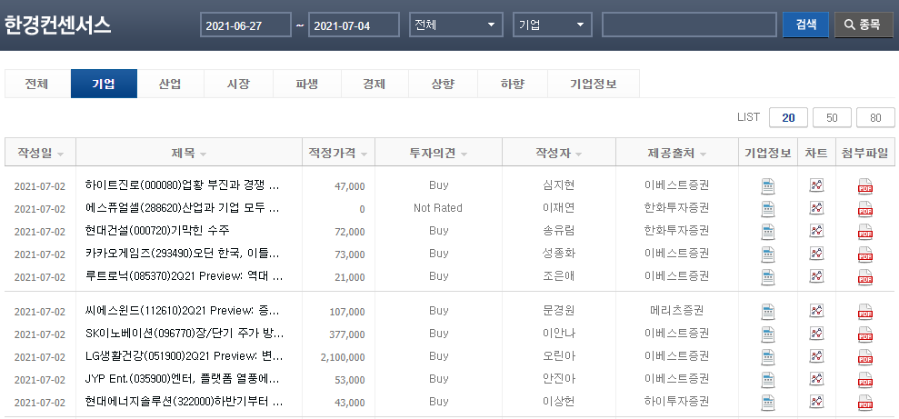Download PDF attachment for 에스퓨얼셀 report

click(865, 209)
